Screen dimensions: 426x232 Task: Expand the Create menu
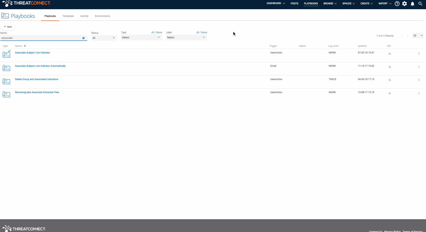click(367, 4)
